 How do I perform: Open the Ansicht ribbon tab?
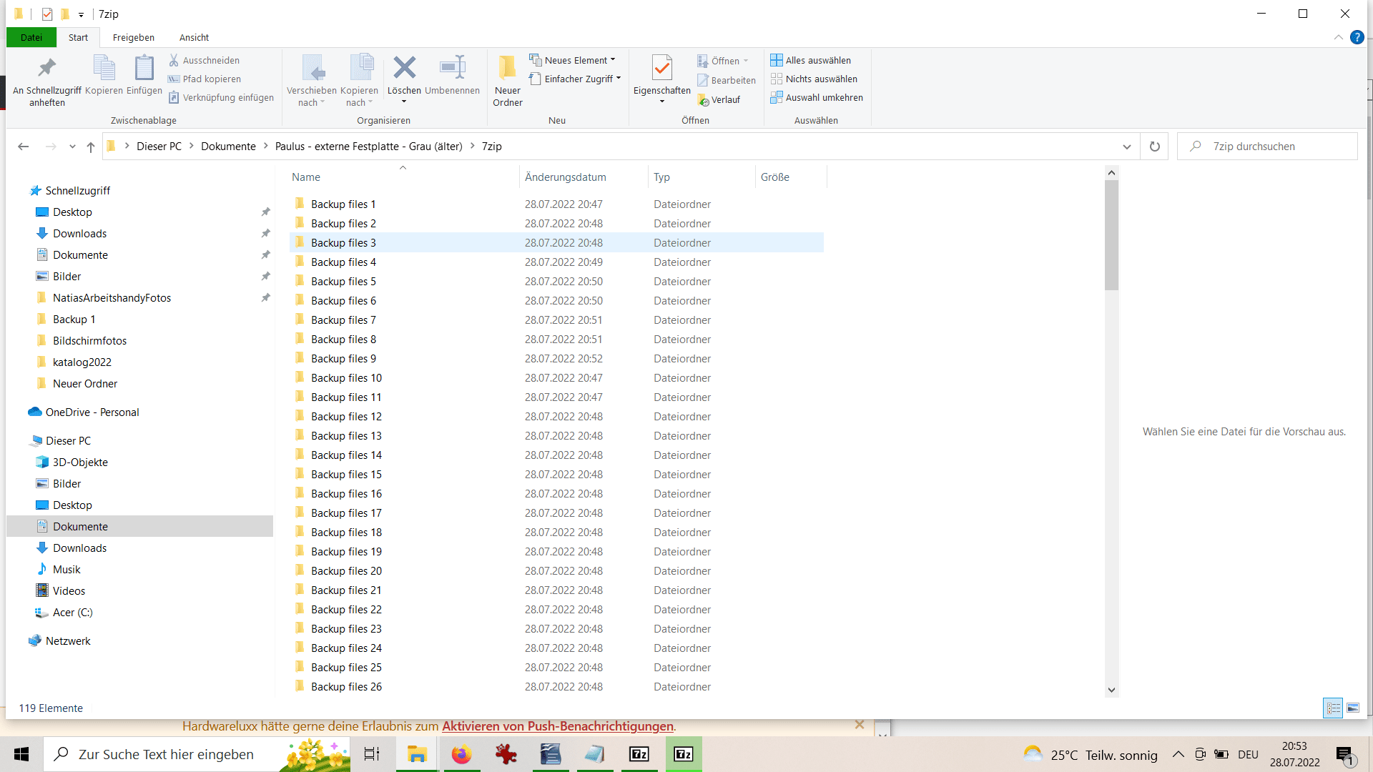point(194,37)
